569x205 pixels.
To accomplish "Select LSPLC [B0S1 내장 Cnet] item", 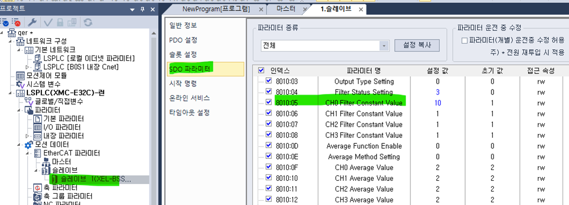I will pyautogui.click(x=81, y=67).
